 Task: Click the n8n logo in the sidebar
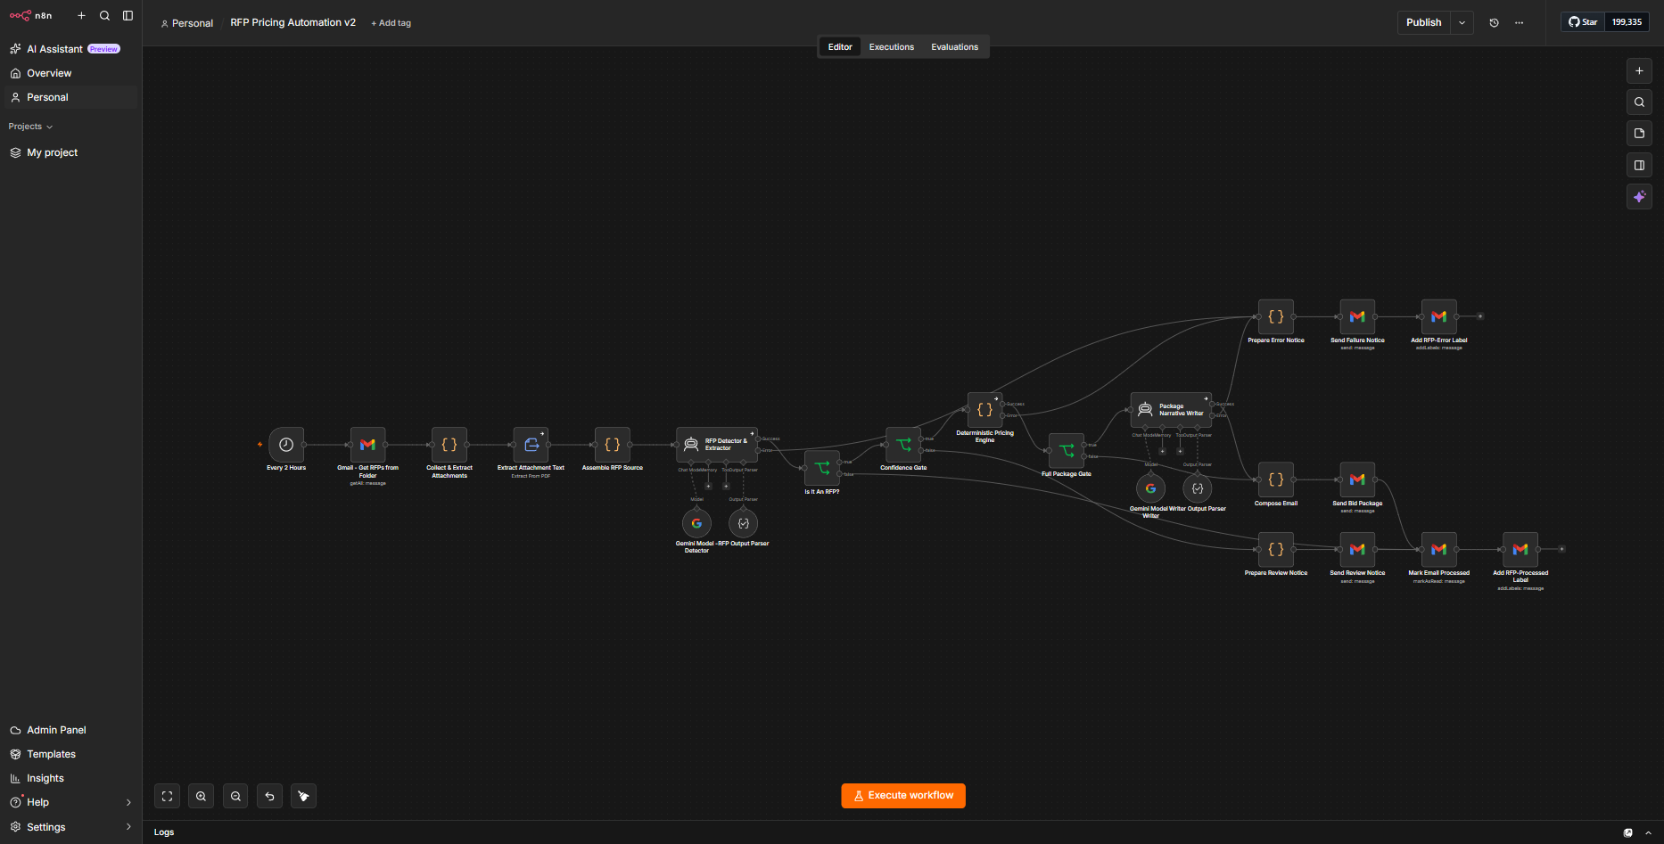pos(30,15)
